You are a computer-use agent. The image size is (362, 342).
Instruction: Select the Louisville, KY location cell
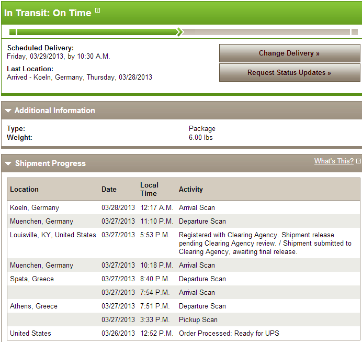tap(53, 235)
